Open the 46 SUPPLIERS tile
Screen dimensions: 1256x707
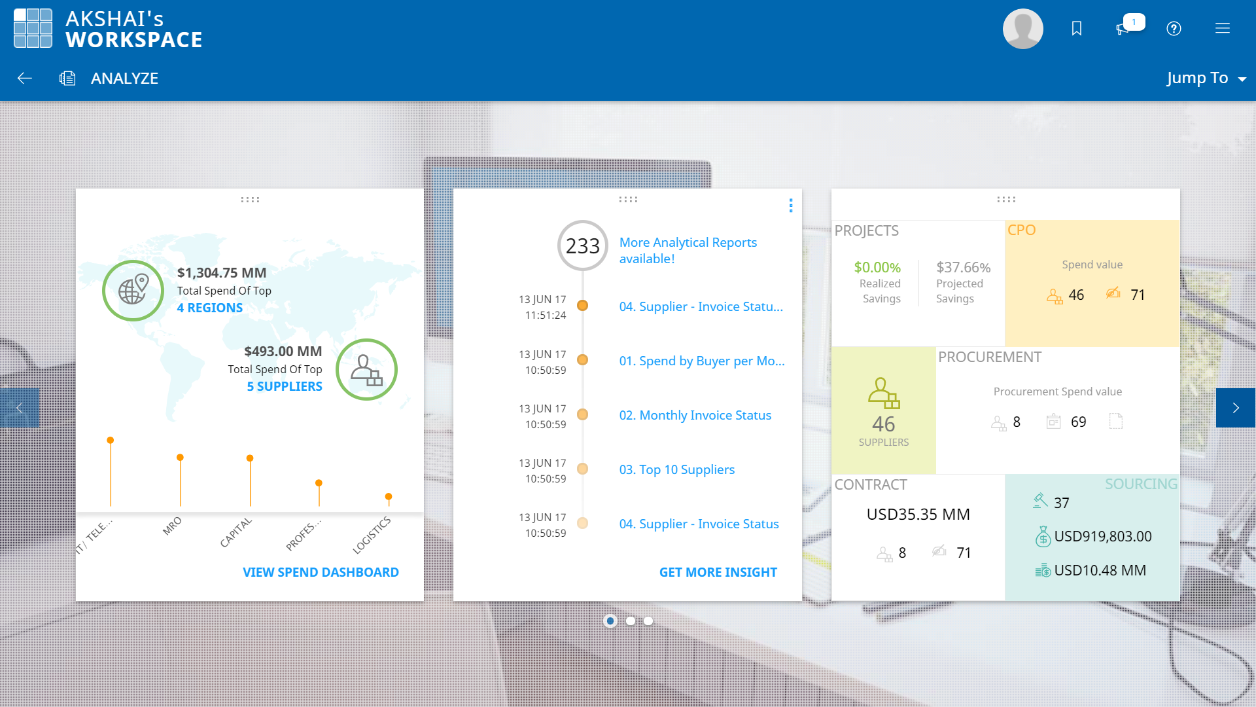point(883,411)
